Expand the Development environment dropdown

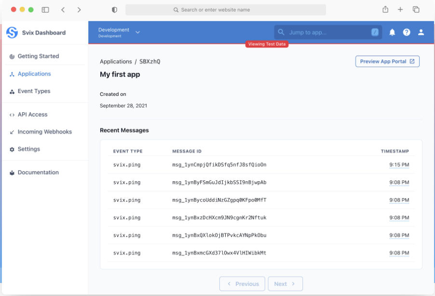119,32
